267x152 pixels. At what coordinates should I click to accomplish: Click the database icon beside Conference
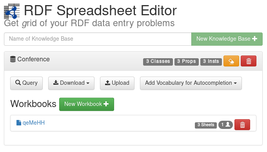pyautogui.click(x=13, y=59)
